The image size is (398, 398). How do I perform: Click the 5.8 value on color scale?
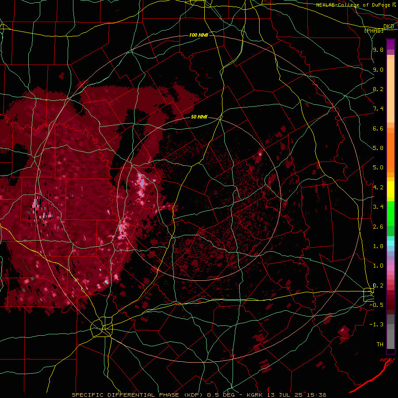(x=378, y=148)
